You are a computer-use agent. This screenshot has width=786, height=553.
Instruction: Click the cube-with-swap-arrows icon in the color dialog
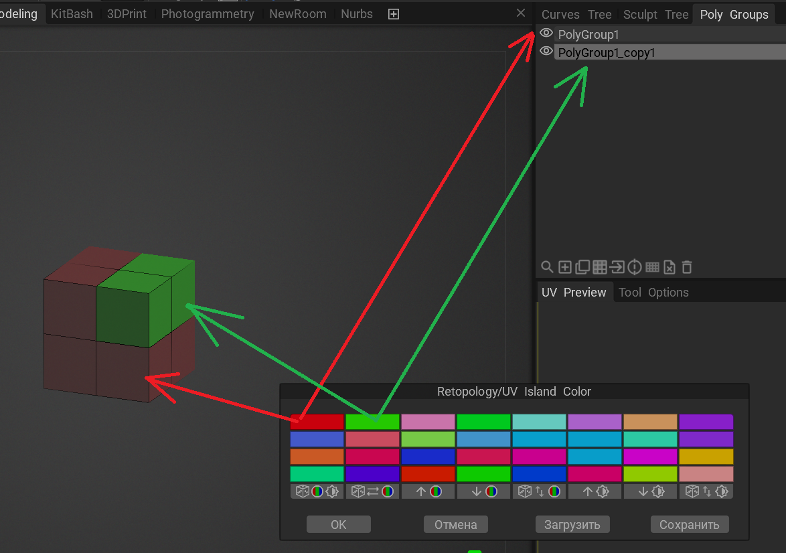point(372,491)
